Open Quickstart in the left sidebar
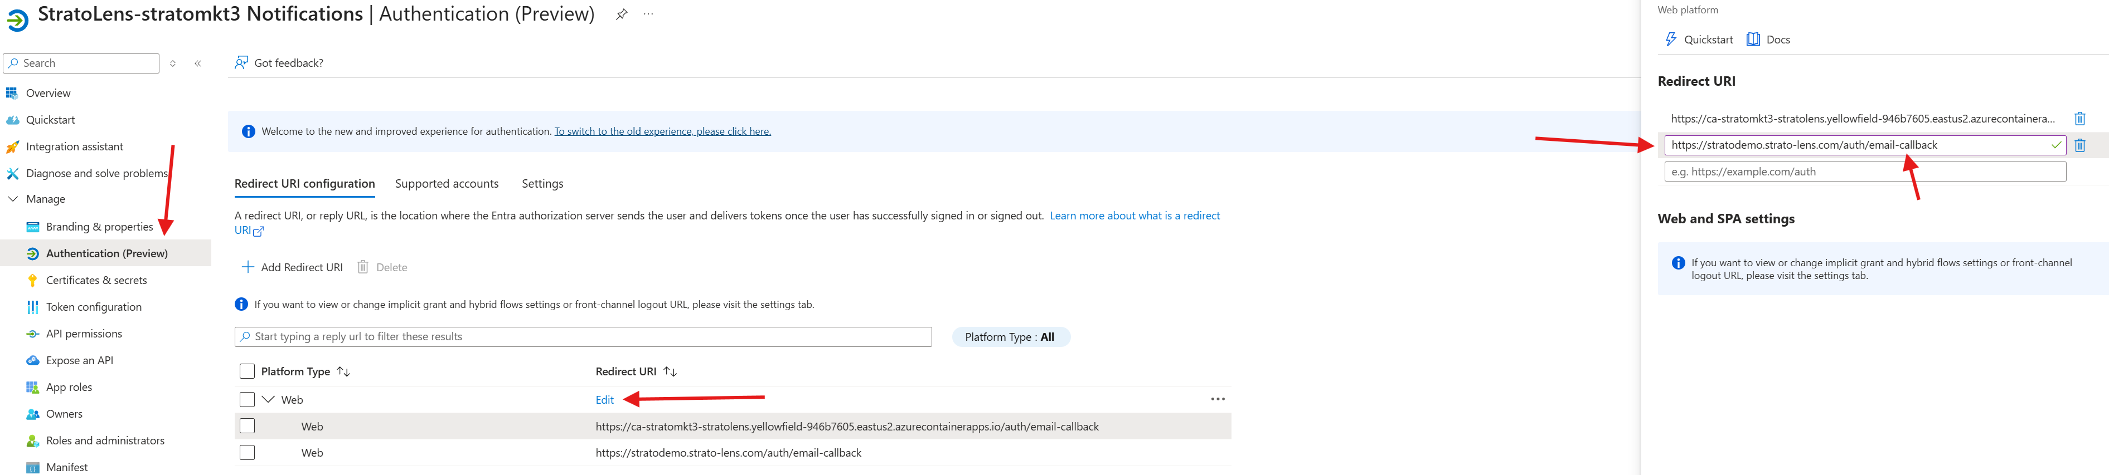2109x475 pixels. coord(50,119)
